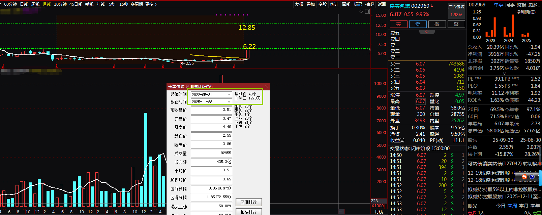Screen dimensions: 542x215
Task: Remove stock via -自选 button
Action: tap(370, 4)
